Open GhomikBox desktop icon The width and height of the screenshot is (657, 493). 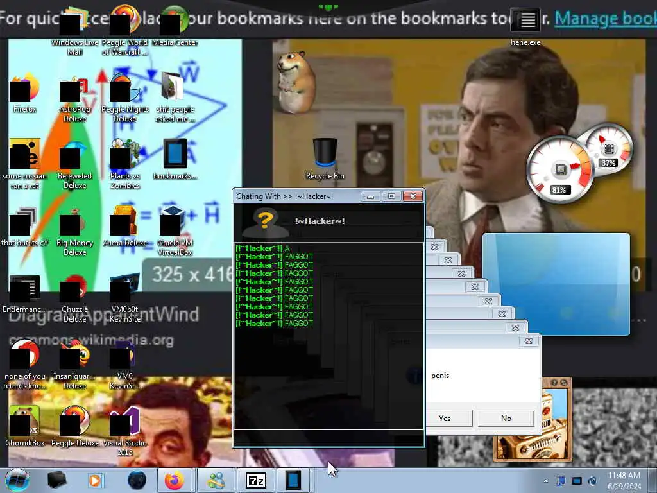(x=25, y=426)
